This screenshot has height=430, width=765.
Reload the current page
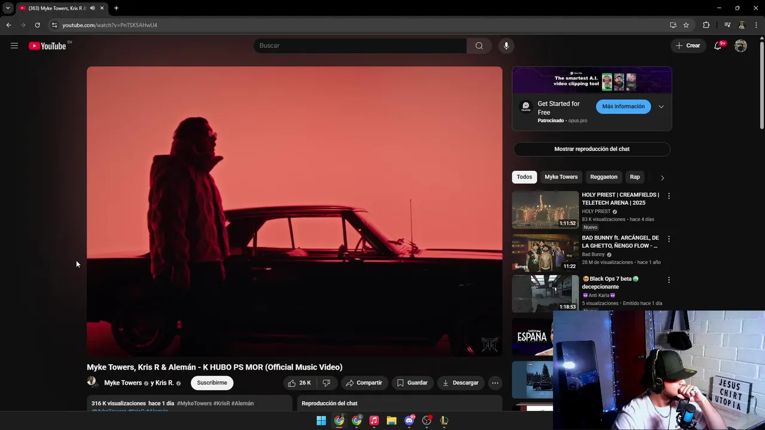coord(37,25)
